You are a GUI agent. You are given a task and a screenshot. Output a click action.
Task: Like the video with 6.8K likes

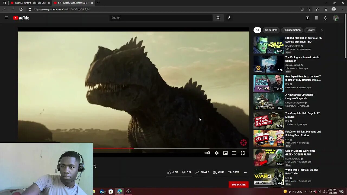172,172
